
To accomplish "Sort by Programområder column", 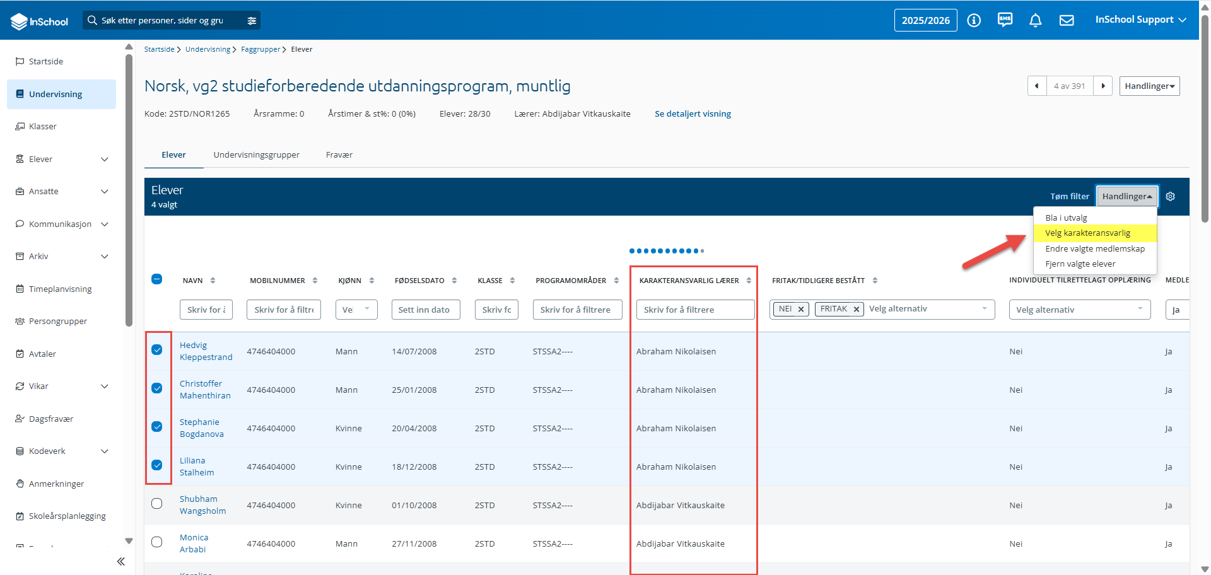I will click(616, 281).
